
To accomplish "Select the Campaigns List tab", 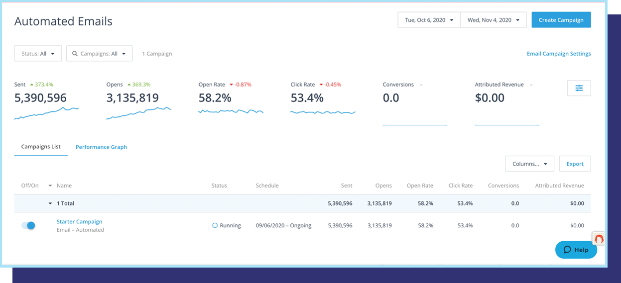I will pos(41,147).
